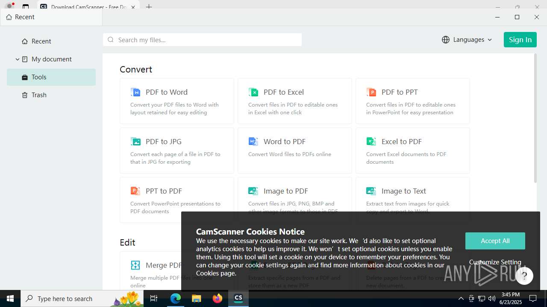Open the PDF to Excel converter icon
547x307 pixels.
tap(253, 92)
